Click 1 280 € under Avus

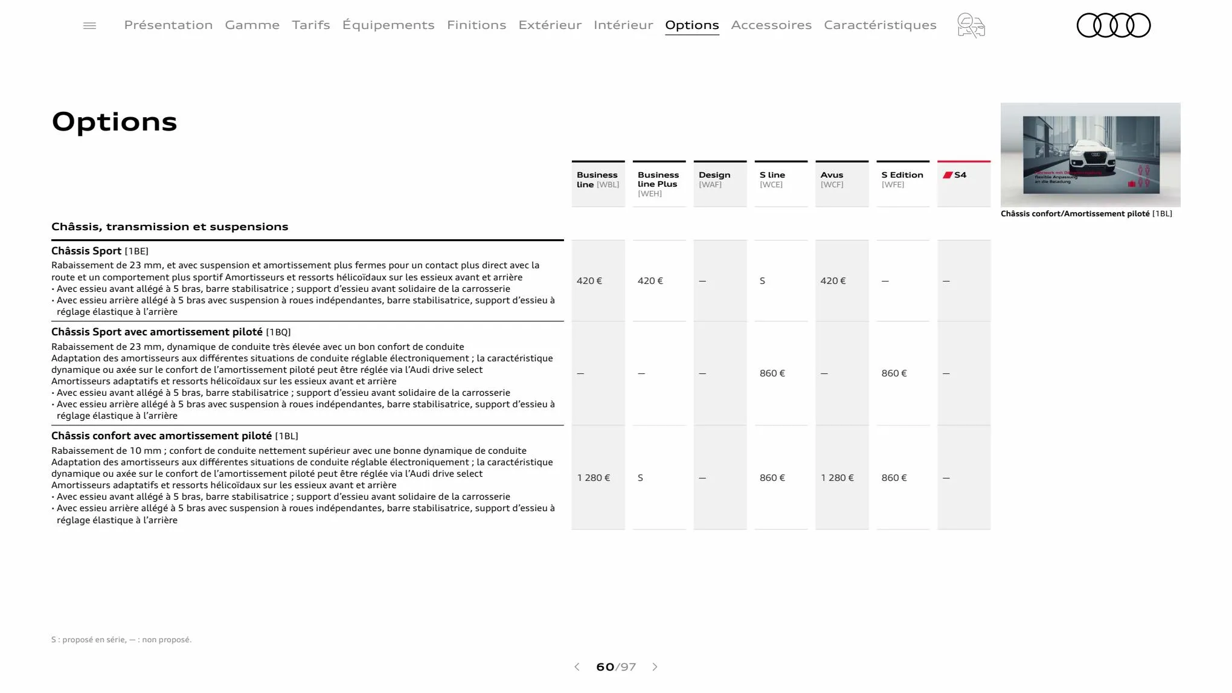tap(837, 478)
